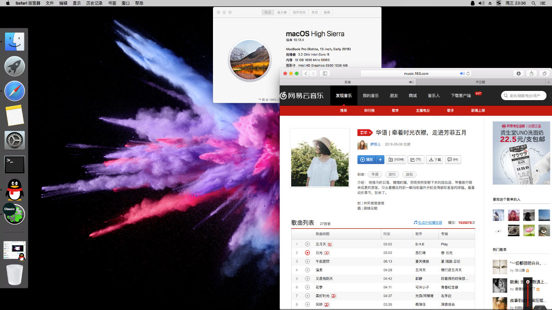Open 历史记录 menu in menu bar

point(95,3)
